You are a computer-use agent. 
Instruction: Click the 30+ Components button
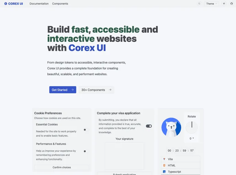pos(96,90)
